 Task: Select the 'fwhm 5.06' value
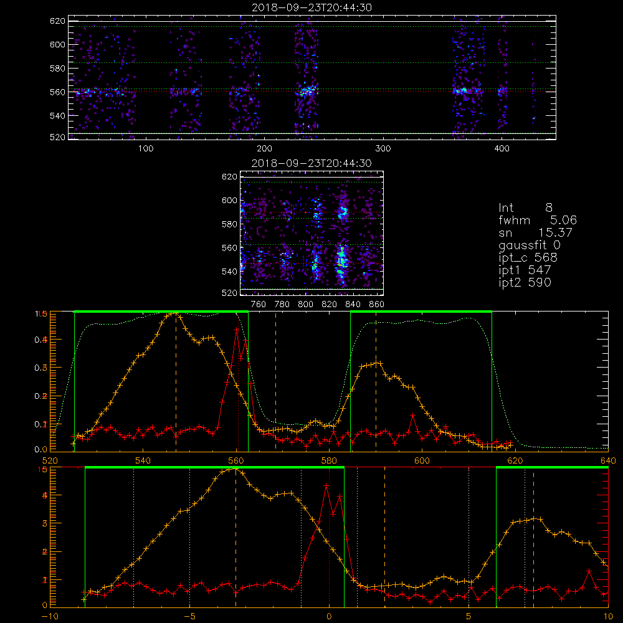tap(538, 220)
